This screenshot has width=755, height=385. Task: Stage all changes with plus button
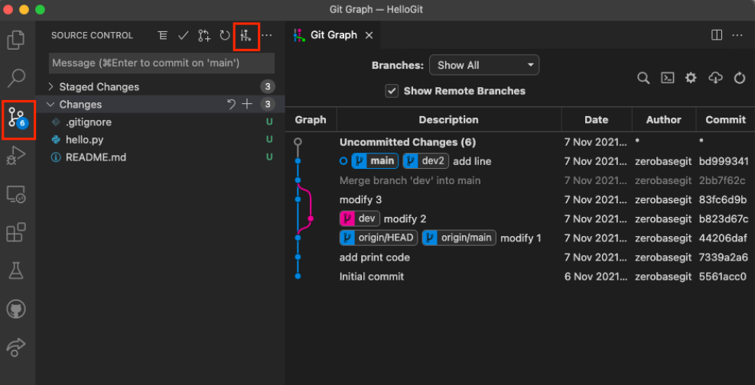coord(247,105)
